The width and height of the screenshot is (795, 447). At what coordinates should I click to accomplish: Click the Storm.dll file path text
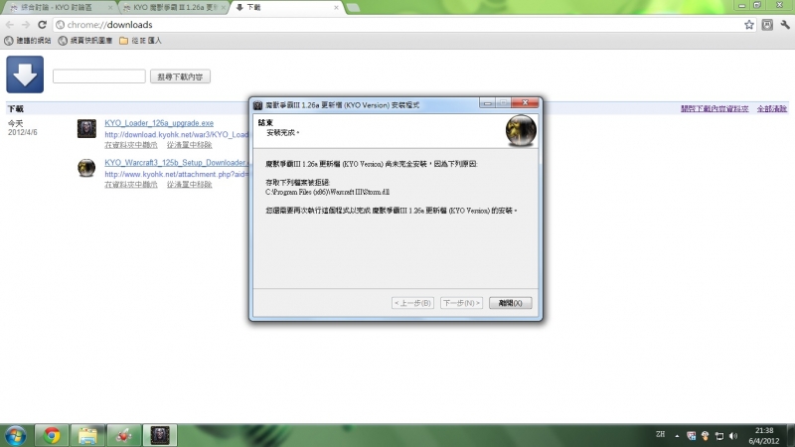point(328,192)
